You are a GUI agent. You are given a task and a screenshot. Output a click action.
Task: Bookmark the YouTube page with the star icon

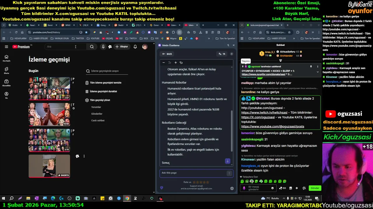(x=86, y=32)
